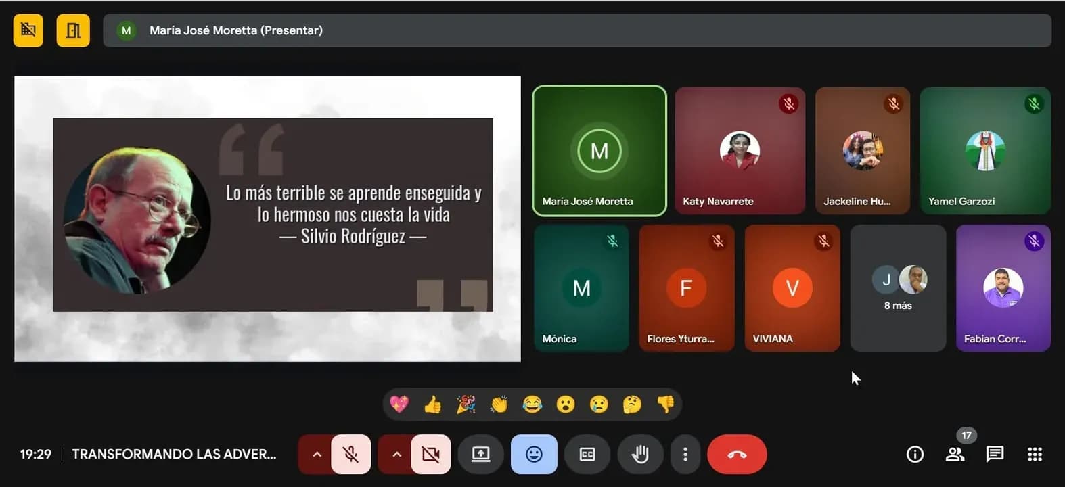Select the Fabian Corr... participant tile

click(1003, 288)
